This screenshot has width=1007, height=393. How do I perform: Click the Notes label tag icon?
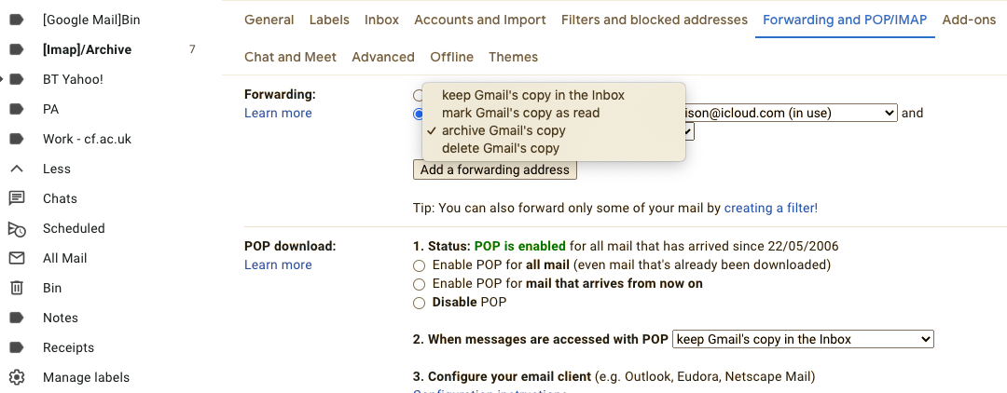click(x=16, y=318)
